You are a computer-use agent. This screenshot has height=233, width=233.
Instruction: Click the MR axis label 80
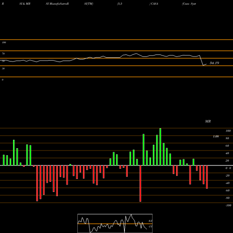click(227, 138)
